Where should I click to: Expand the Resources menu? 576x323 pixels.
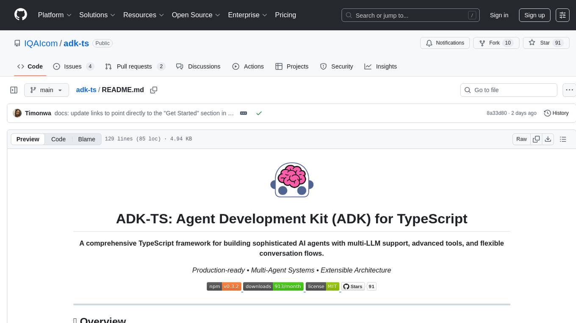point(144,15)
